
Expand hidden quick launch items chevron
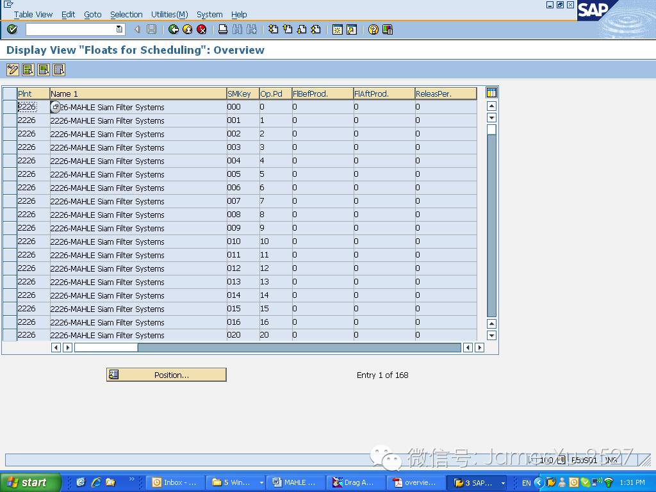(132, 479)
